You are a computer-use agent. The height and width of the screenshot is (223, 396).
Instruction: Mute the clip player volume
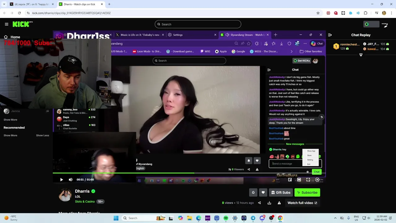coord(71,180)
